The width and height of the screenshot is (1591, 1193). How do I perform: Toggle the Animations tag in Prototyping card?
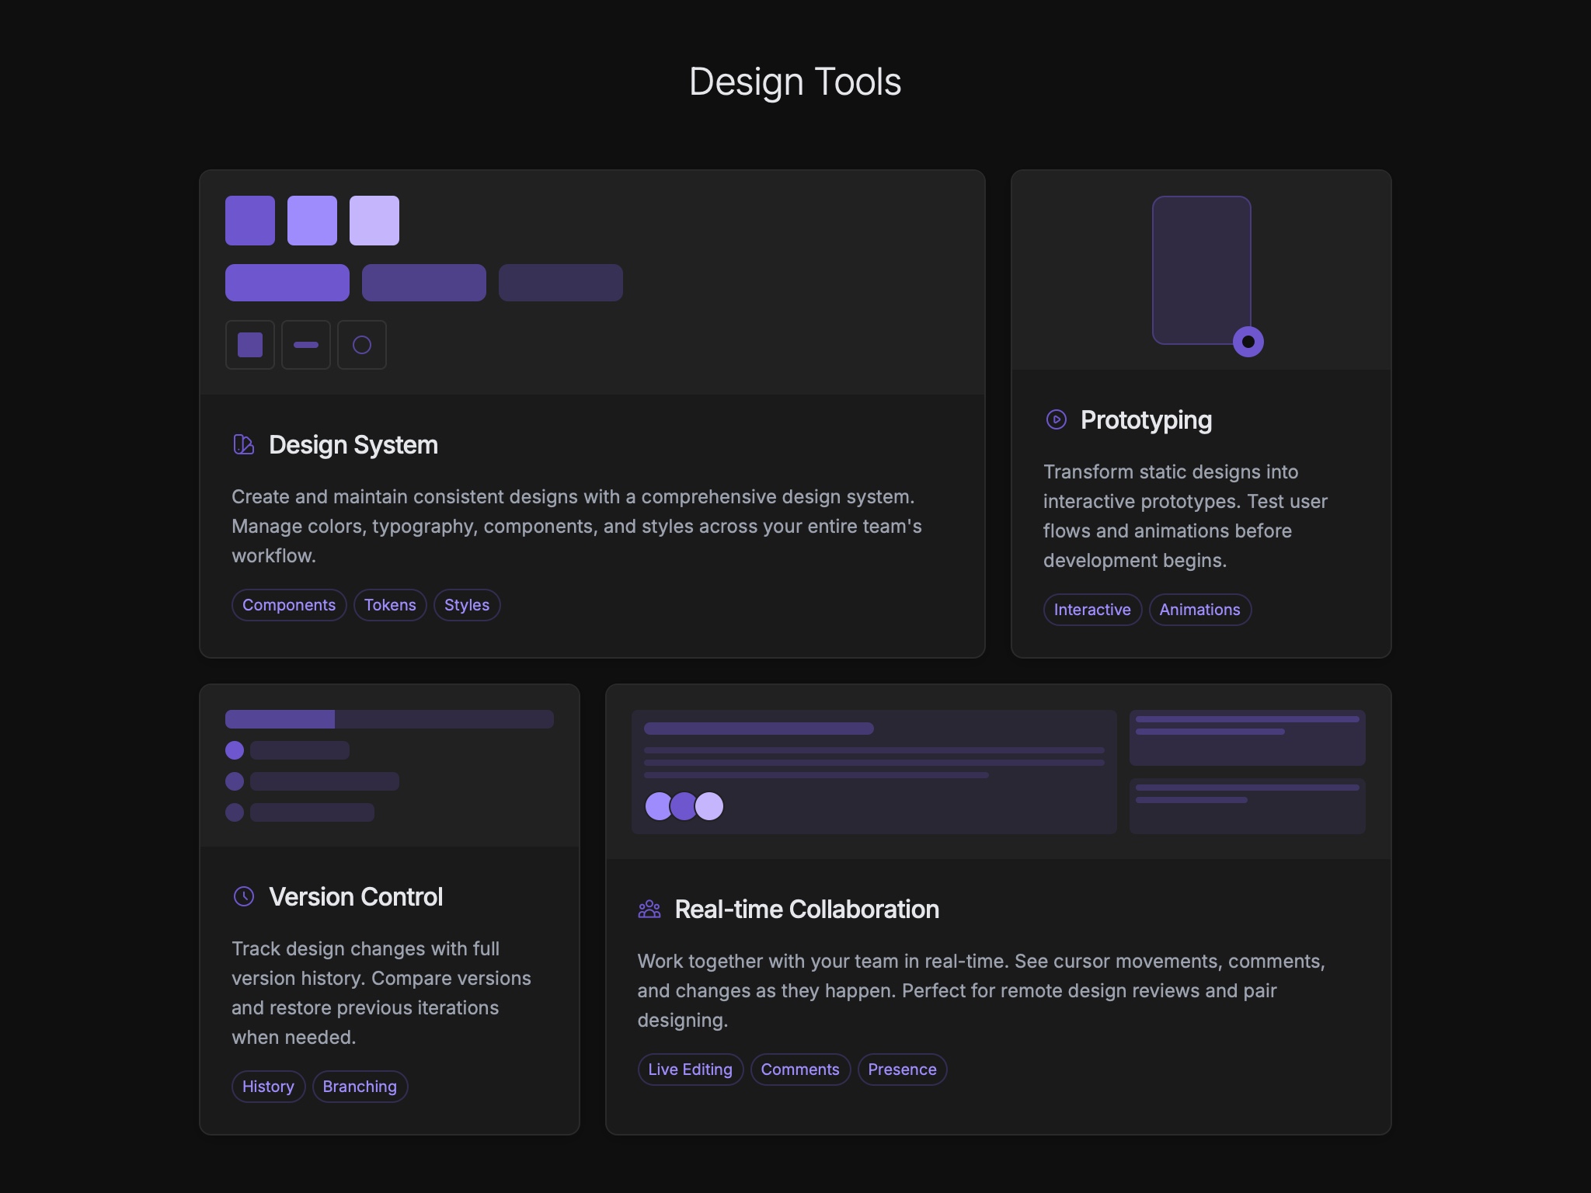1199,610
